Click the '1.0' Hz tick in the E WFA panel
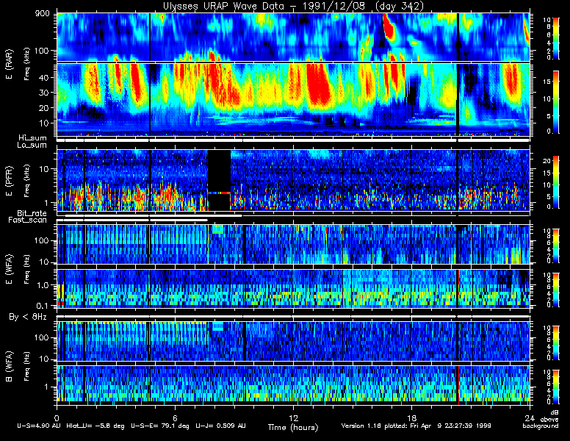 click(x=42, y=285)
